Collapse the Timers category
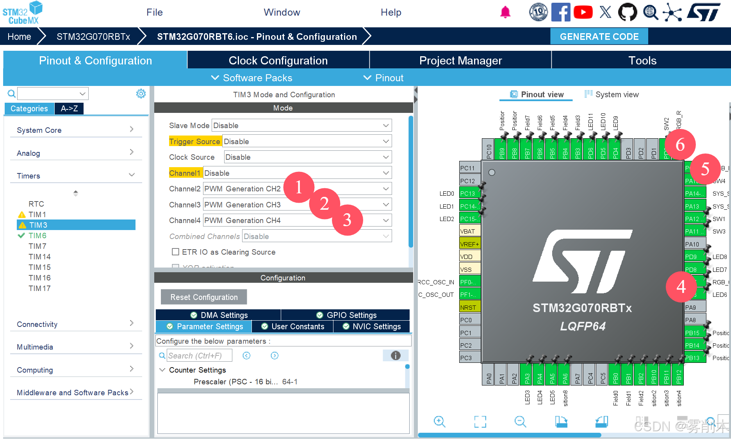731x439 pixels. 75,176
